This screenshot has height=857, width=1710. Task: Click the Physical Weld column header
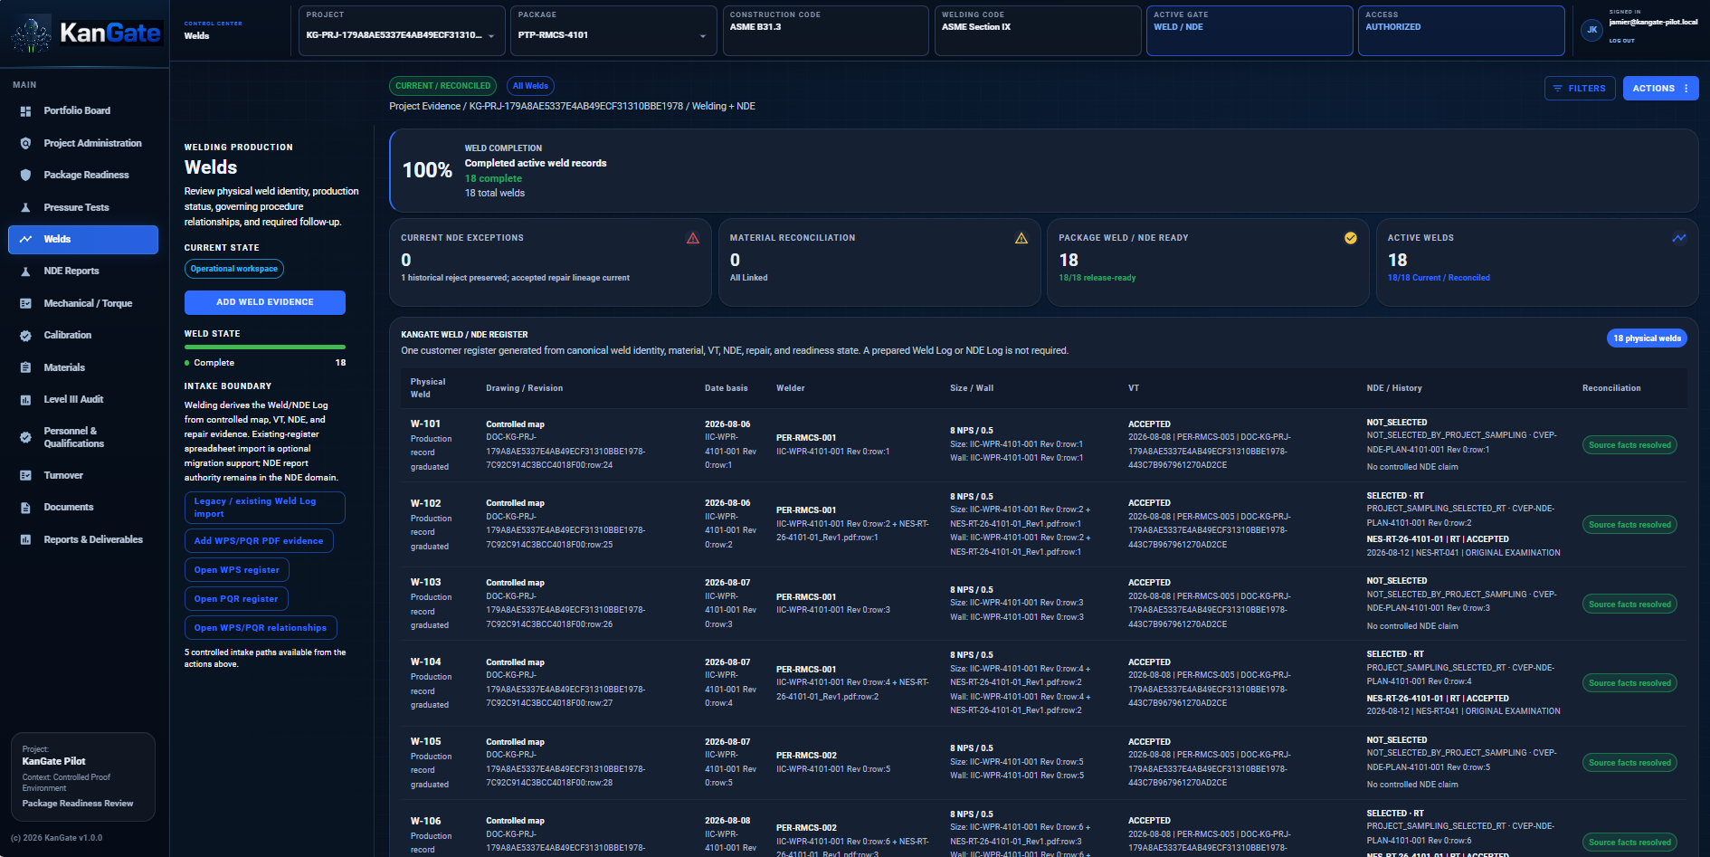pyautogui.click(x=428, y=388)
